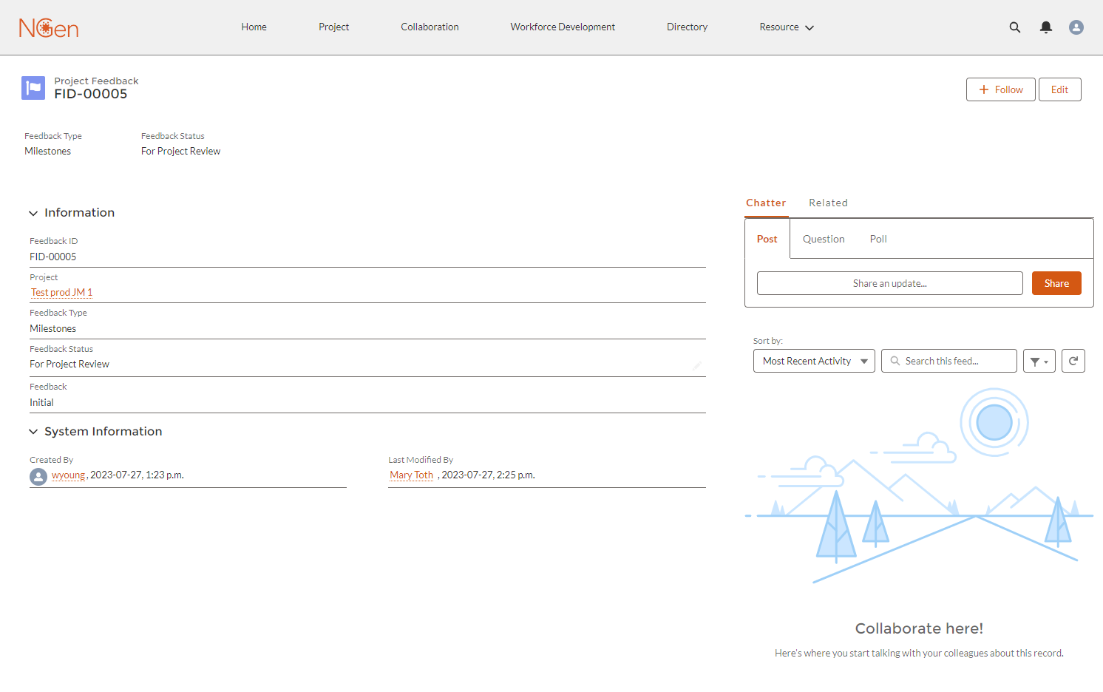1103x692 pixels.
Task: Select the Chatter tab
Action: pos(766,203)
